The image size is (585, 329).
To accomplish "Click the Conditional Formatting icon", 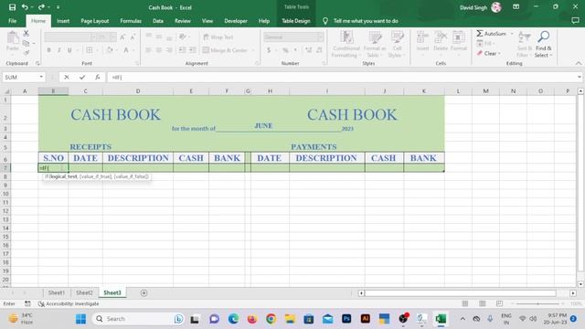I will click(x=346, y=37).
